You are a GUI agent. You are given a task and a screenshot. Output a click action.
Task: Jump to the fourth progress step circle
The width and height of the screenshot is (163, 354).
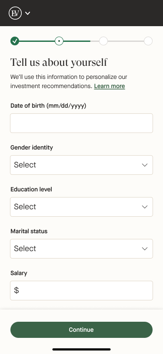click(x=148, y=41)
